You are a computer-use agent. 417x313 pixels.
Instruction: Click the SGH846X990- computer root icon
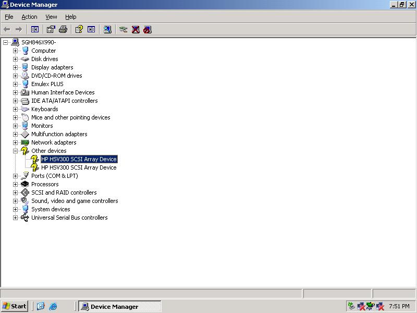coord(15,42)
